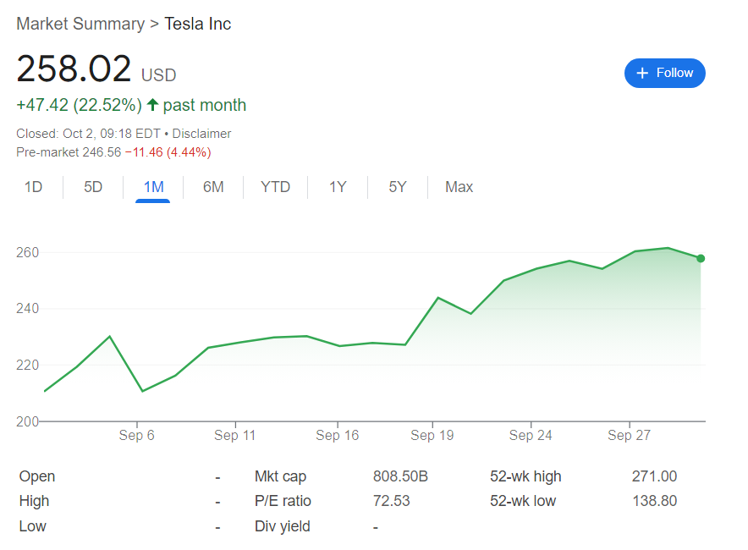The image size is (748, 550).
Task: Click the −11.46 (4.44%) red change
Action: (x=168, y=152)
